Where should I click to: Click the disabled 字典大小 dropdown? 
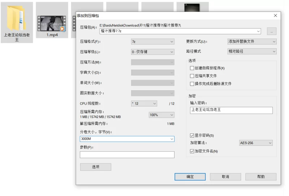click(152, 73)
